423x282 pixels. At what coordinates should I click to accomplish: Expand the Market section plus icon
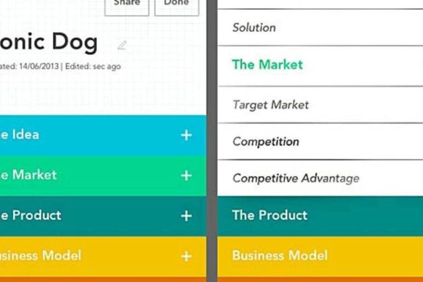pos(186,176)
